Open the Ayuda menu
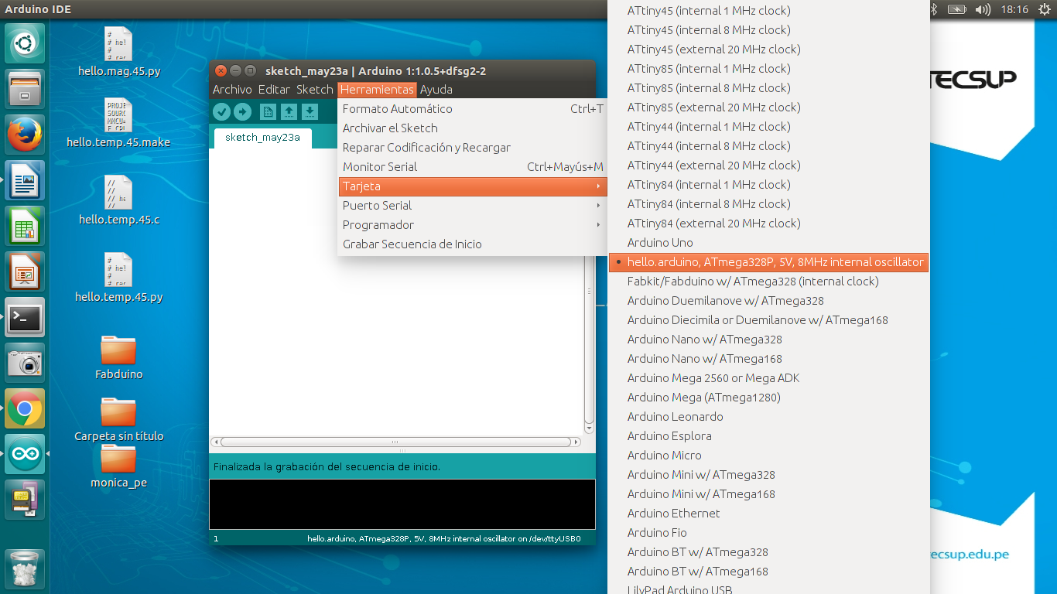 pos(436,90)
